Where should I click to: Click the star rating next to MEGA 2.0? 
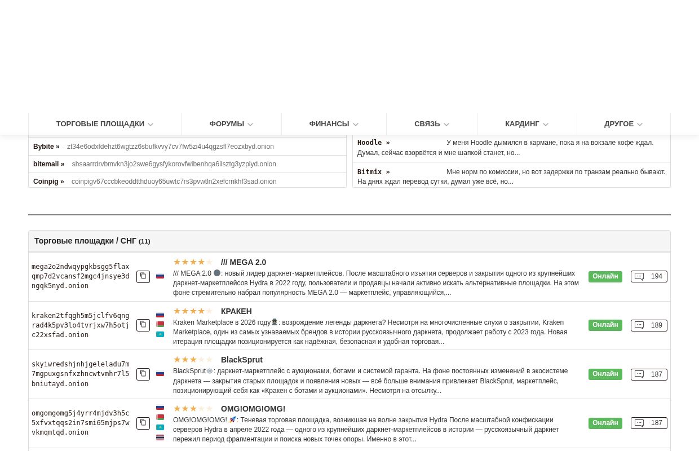click(x=193, y=262)
